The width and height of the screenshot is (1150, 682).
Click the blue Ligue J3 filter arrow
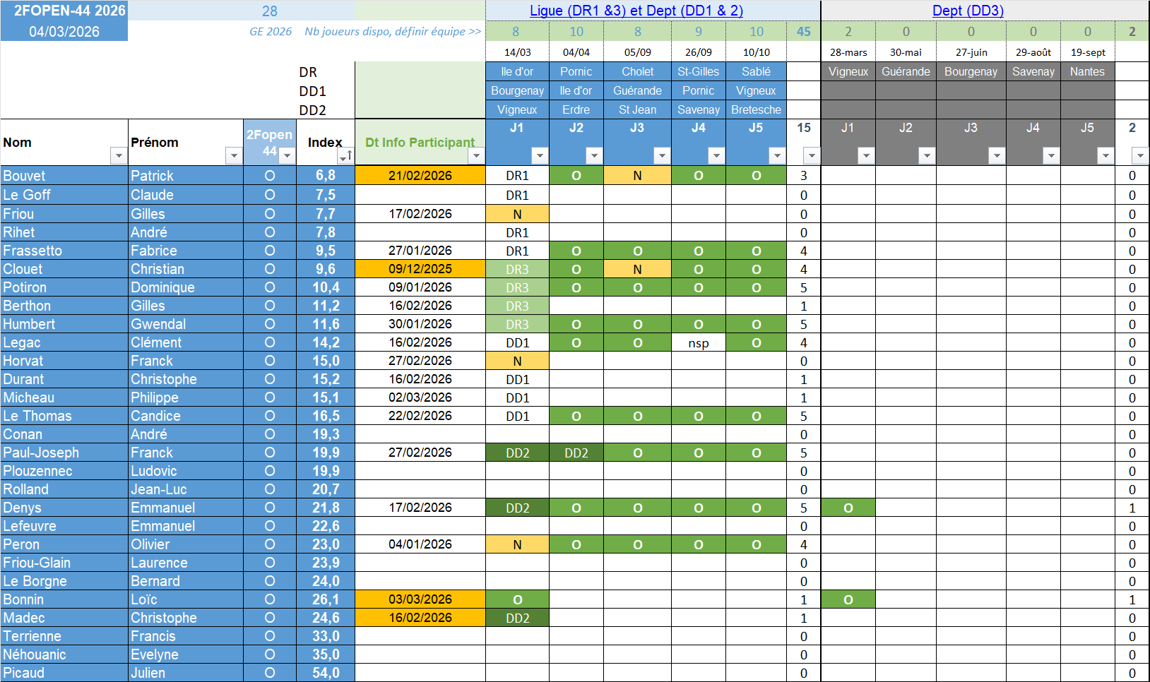tap(662, 155)
